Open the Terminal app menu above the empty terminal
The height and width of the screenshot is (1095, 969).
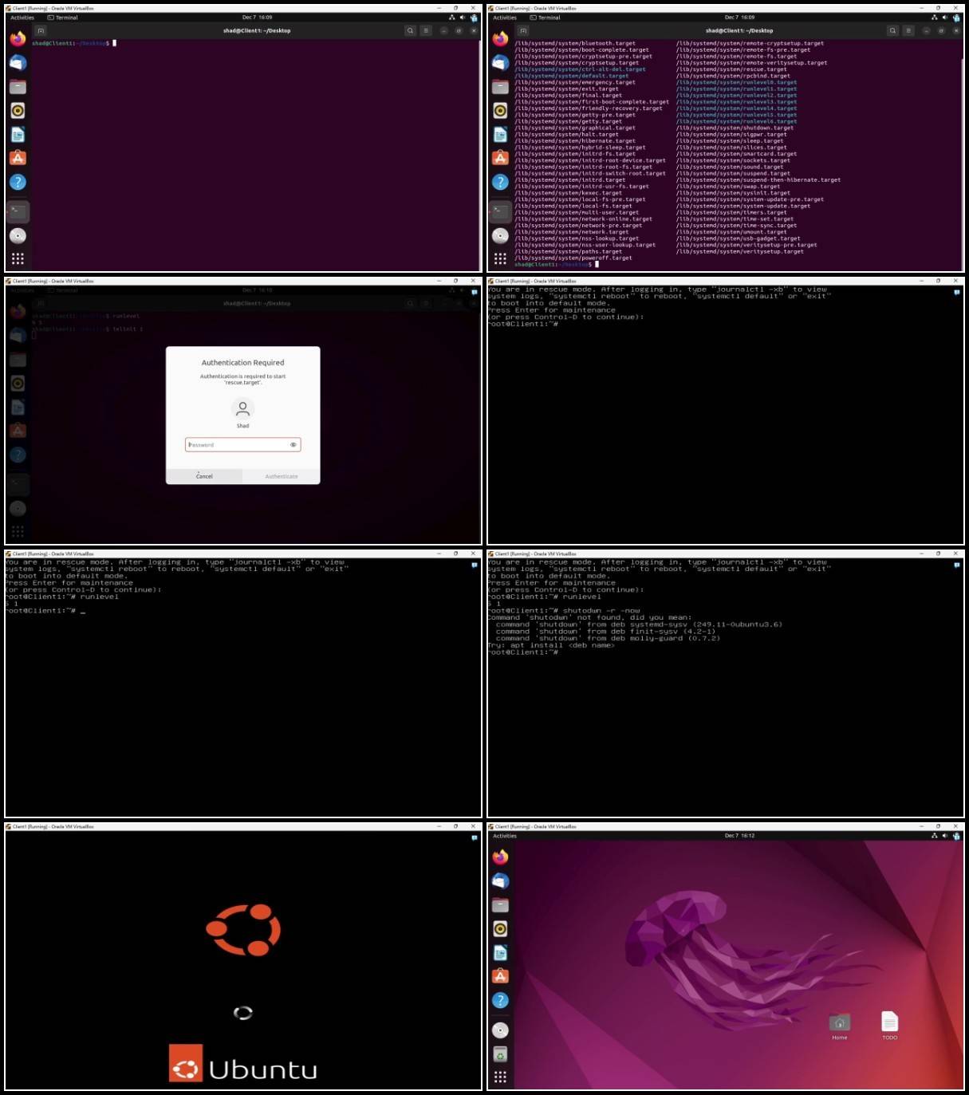63,18
